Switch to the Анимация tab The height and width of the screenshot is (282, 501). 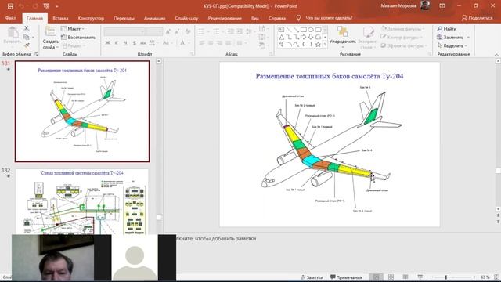155,18
